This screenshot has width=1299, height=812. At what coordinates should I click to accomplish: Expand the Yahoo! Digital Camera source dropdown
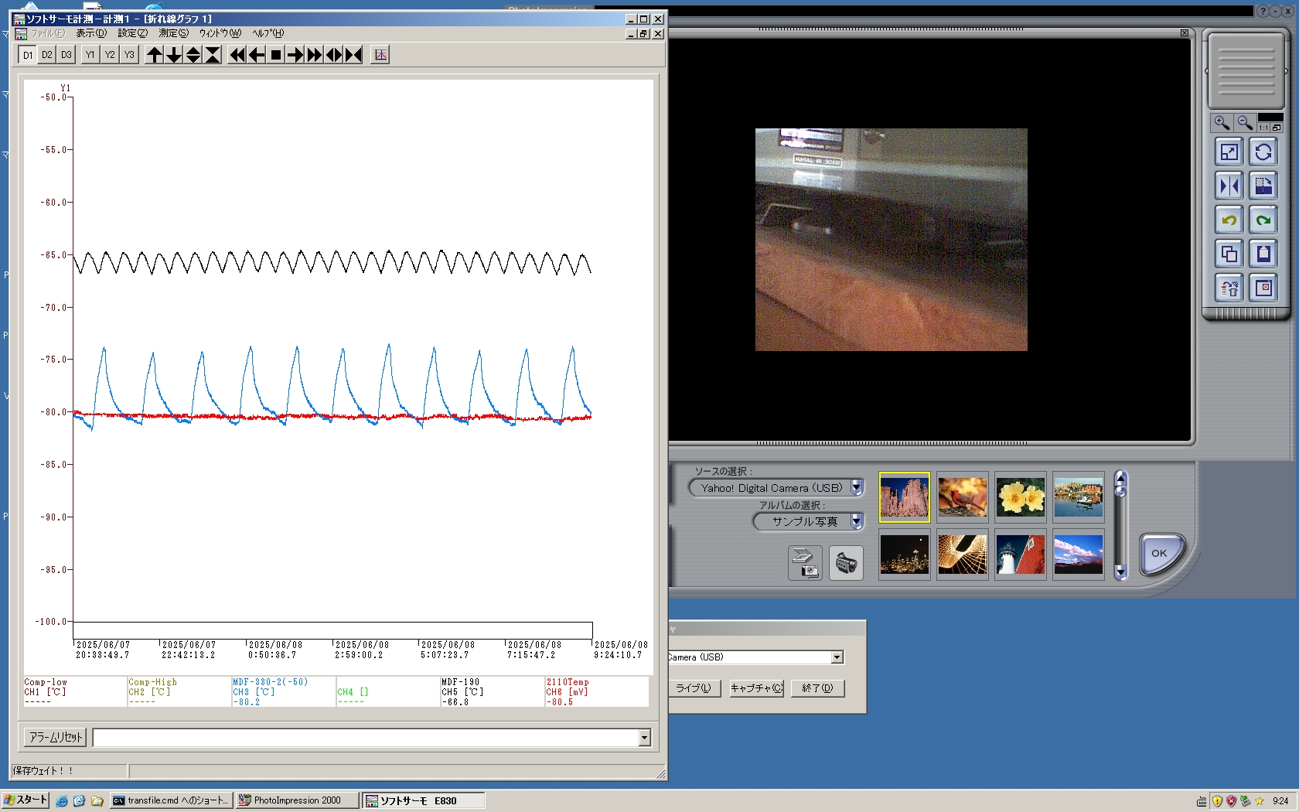(x=857, y=488)
